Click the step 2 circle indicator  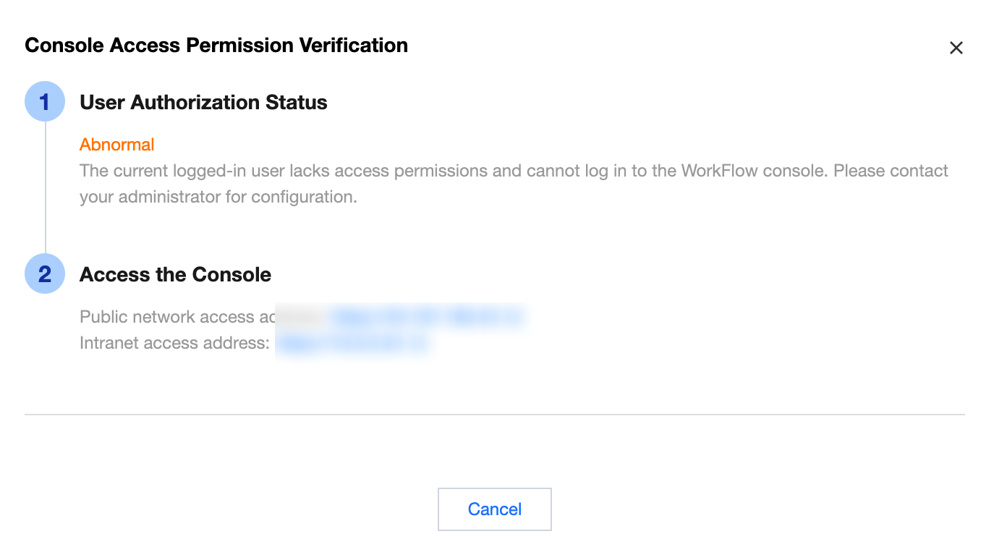45,274
